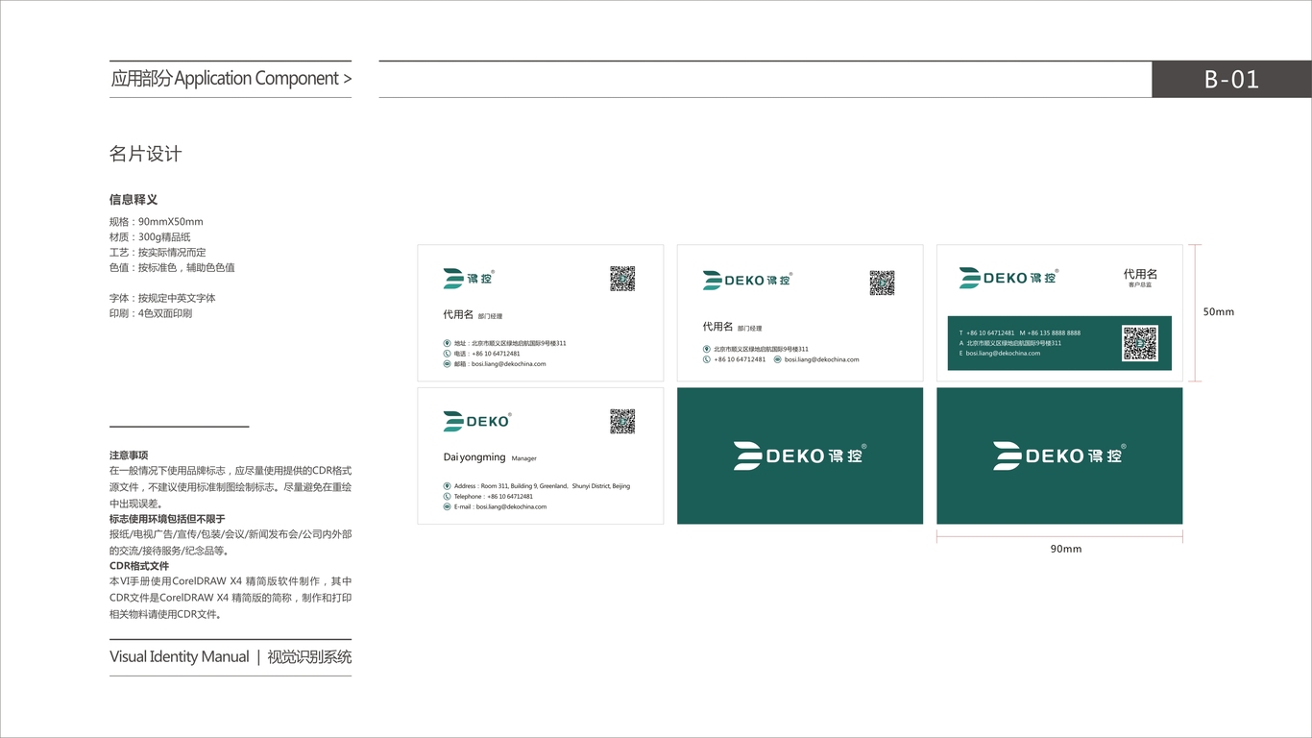Click the Telephone：+86 10 64712481 line
This screenshot has width=1312, height=738.
pos(494,497)
